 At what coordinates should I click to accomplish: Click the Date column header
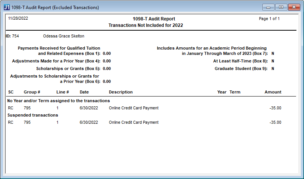(x=84, y=92)
